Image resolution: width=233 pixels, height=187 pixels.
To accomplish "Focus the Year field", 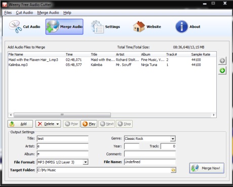I will click(132, 146).
